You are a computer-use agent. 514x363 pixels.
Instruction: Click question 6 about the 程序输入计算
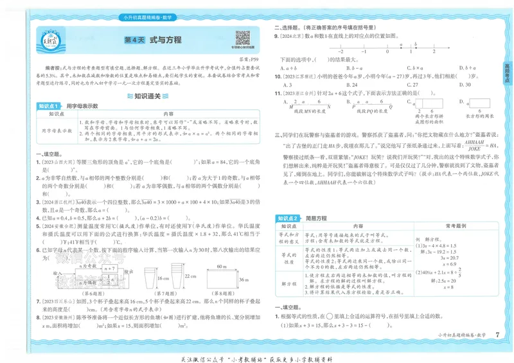[148, 254]
